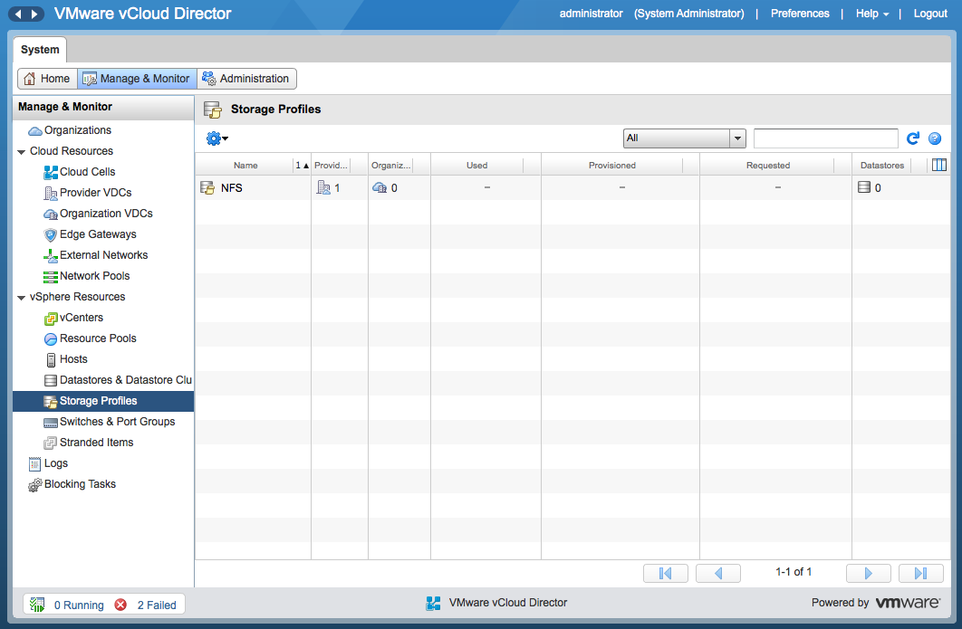Screen dimensions: 962x629
Task: Go to the Home tab
Action: [47, 79]
